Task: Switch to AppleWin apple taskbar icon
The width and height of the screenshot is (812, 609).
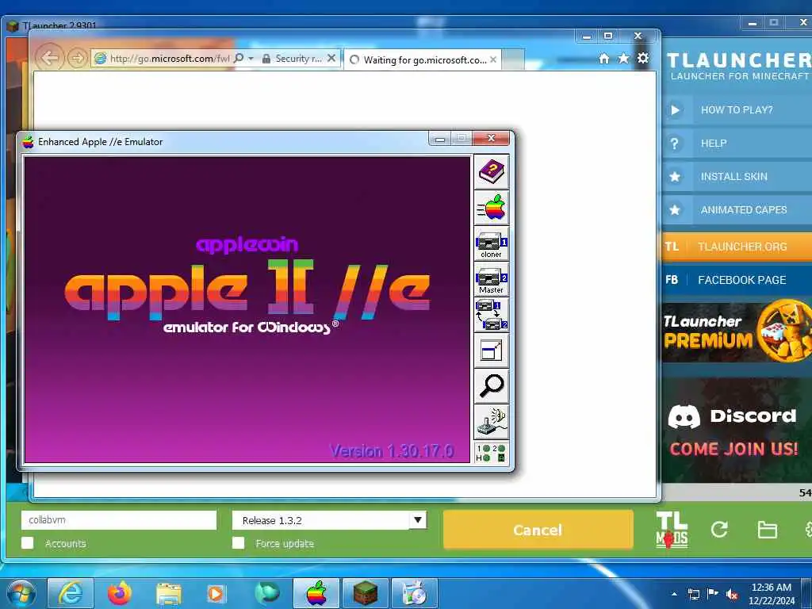Action: [316, 593]
